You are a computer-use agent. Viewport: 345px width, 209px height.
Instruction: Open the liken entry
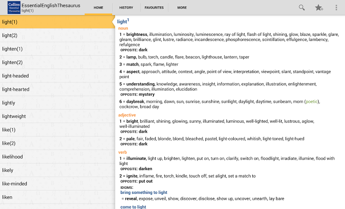point(57,197)
